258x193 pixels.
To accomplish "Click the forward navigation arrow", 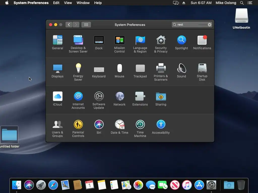I will point(76,25).
